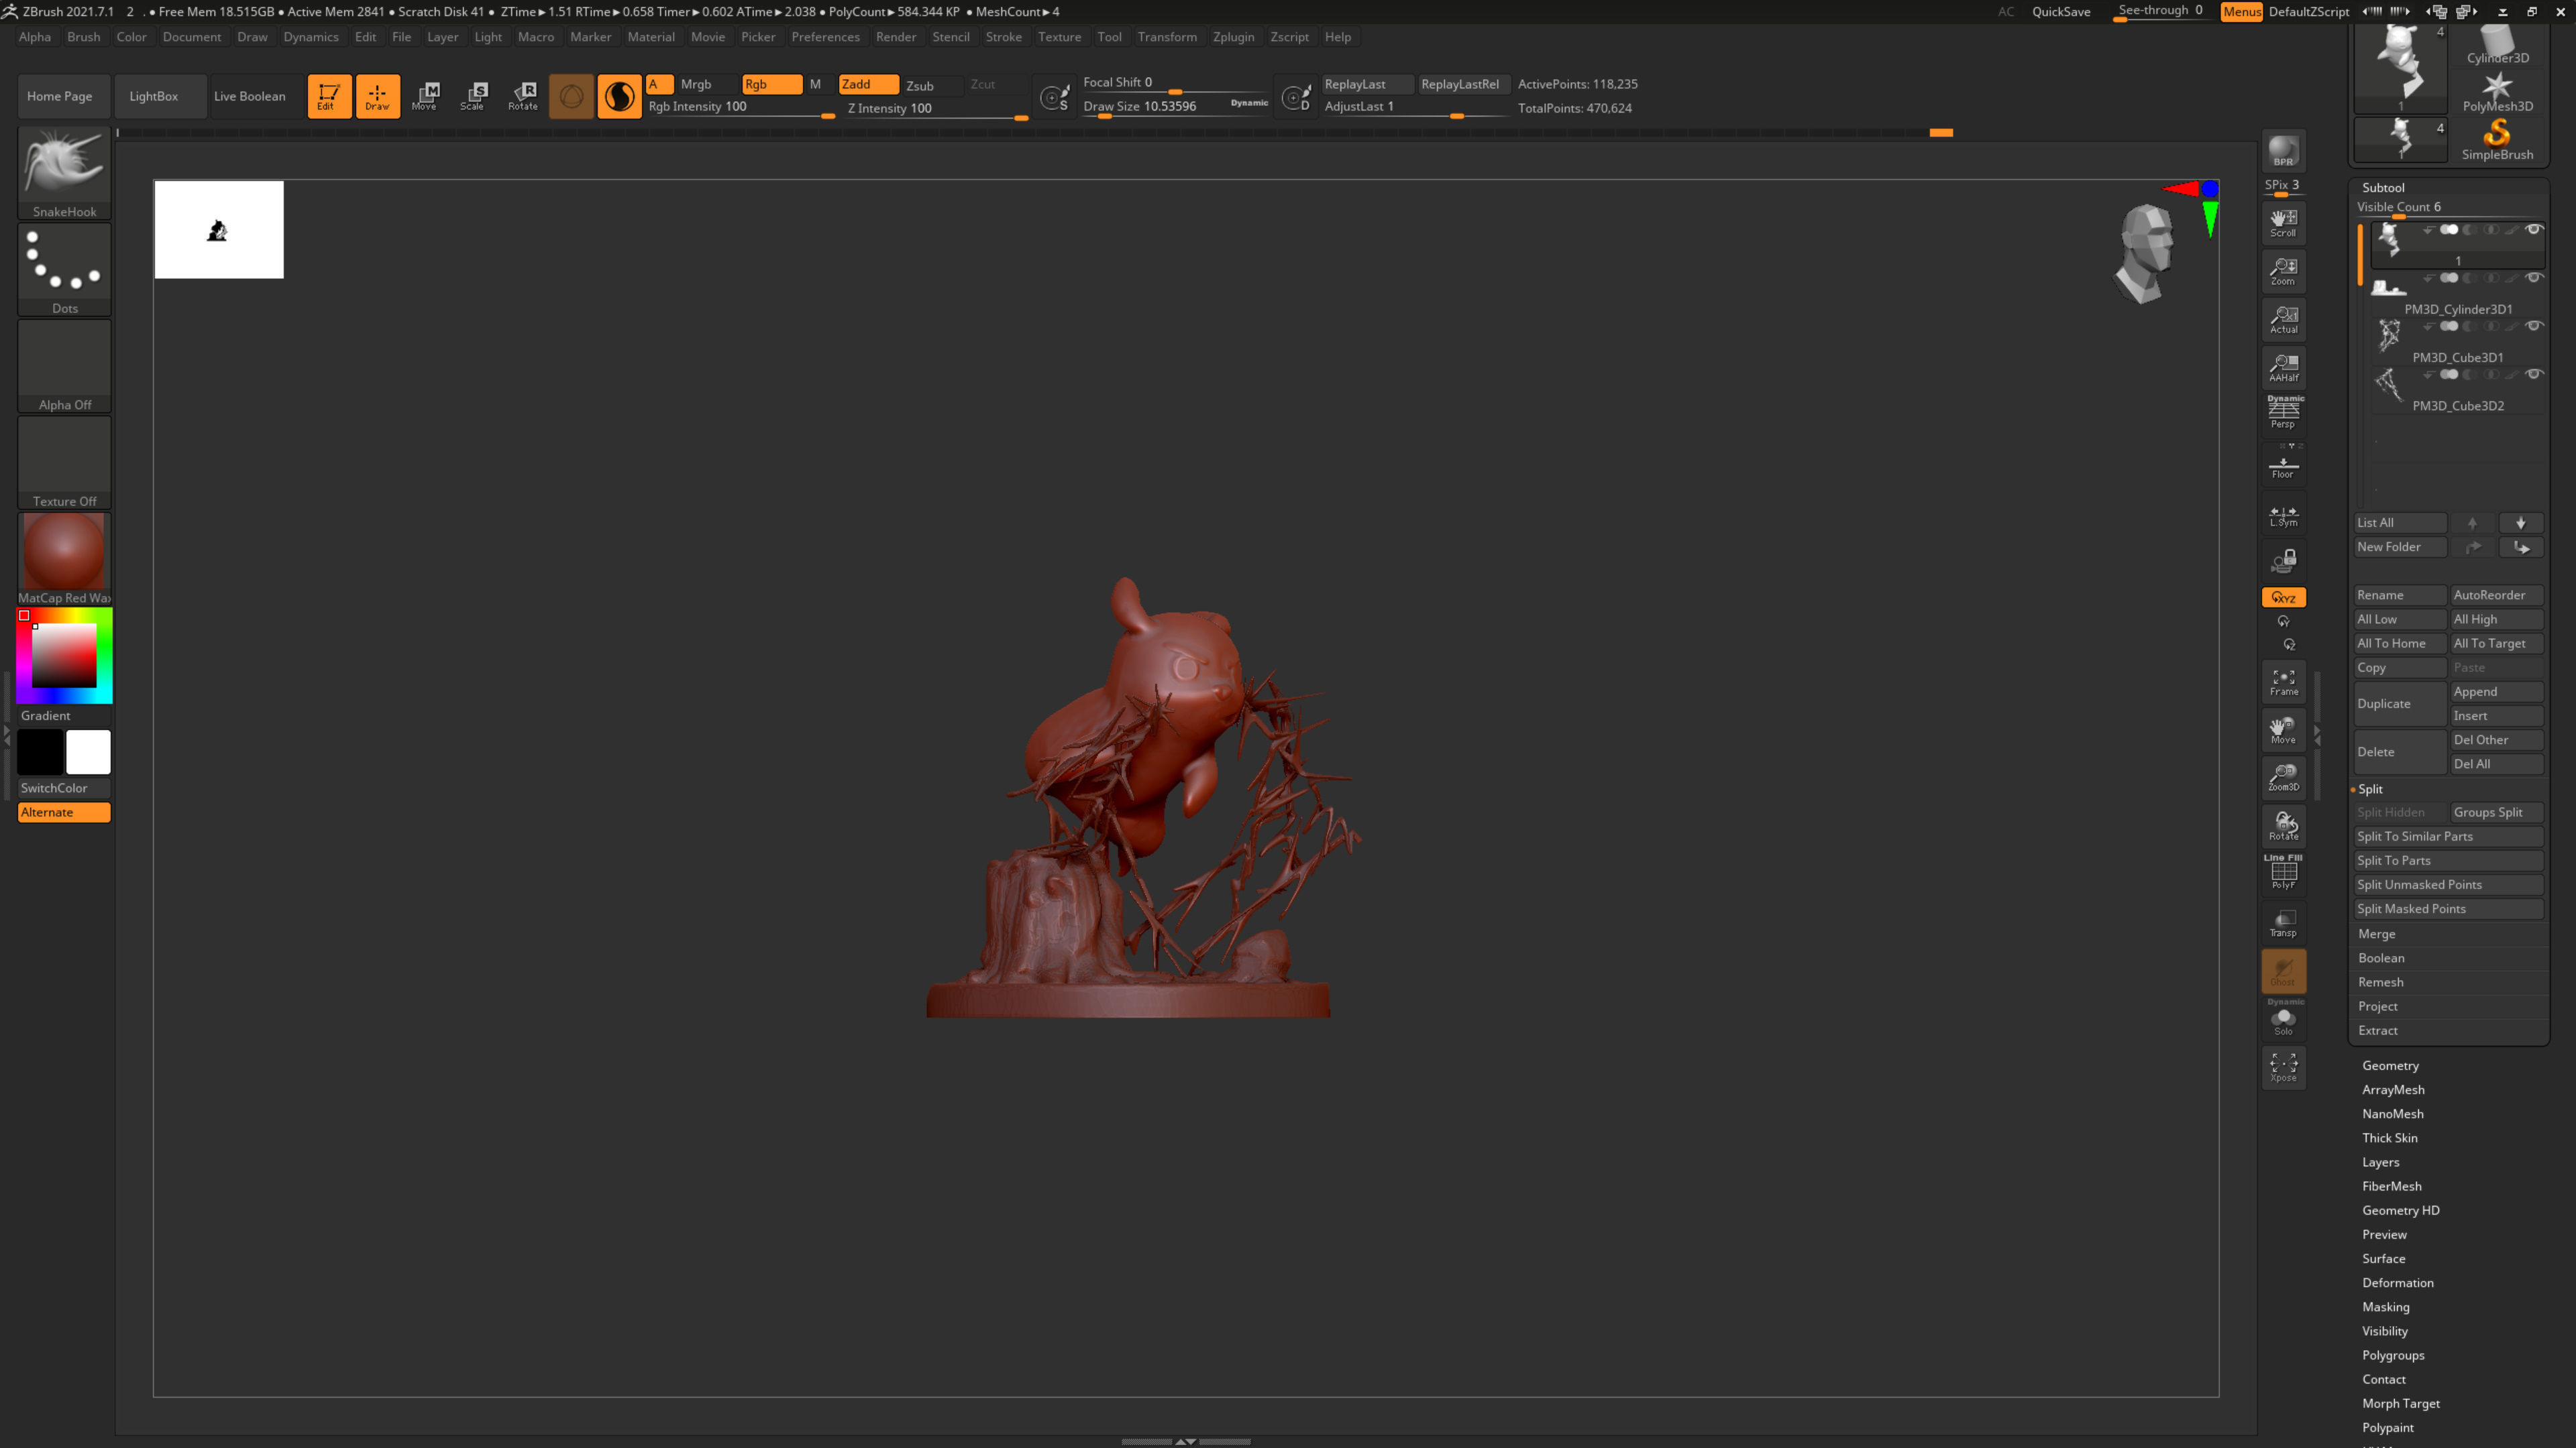Click the BPR render icon
Screen dimensions: 2576x1448
(2283, 151)
